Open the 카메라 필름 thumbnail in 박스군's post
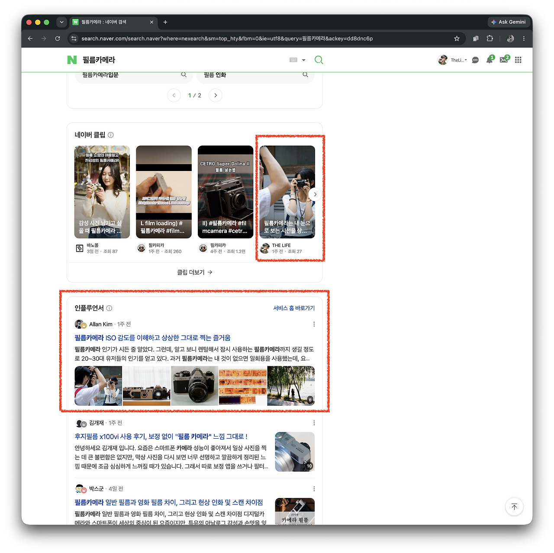 point(295,511)
